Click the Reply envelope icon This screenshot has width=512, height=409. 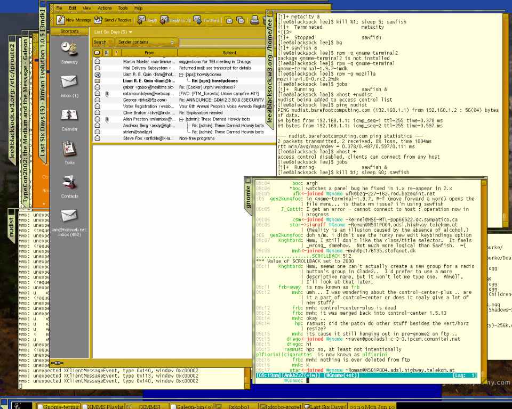pos(141,20)
